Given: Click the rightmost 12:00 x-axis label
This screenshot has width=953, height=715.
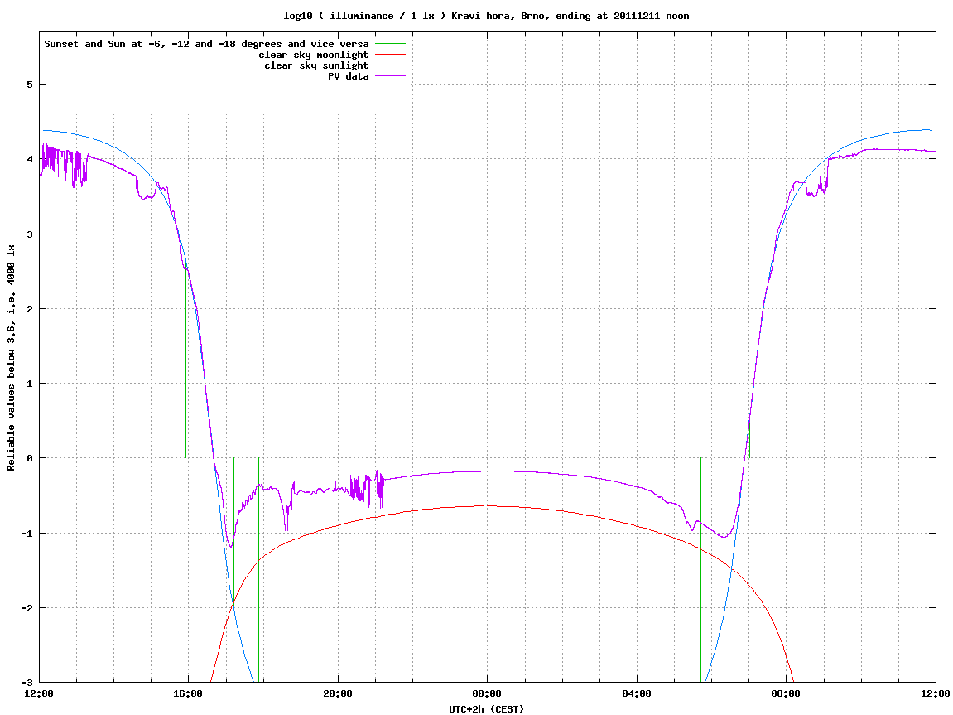Looking at the screenshot, I should click(936, 693).
